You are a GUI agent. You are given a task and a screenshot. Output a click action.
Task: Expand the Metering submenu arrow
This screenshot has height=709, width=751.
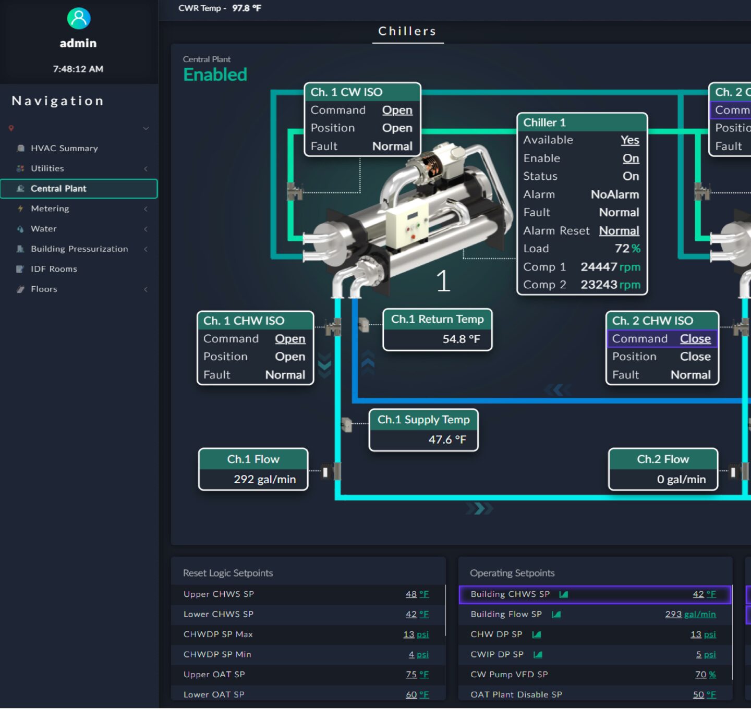[x=146, y=209]
